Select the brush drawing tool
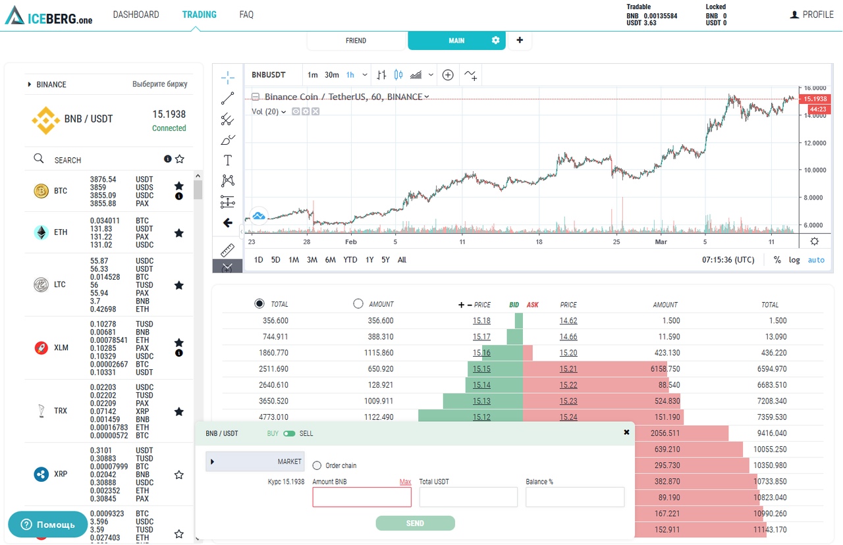 click(227, 140)
